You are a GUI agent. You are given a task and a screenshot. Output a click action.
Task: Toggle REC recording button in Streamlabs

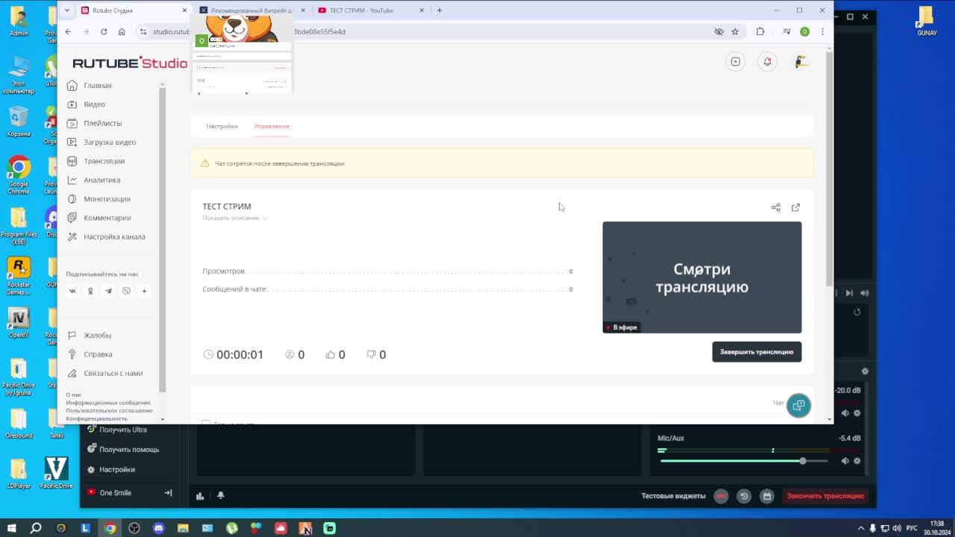click(721, 496)
